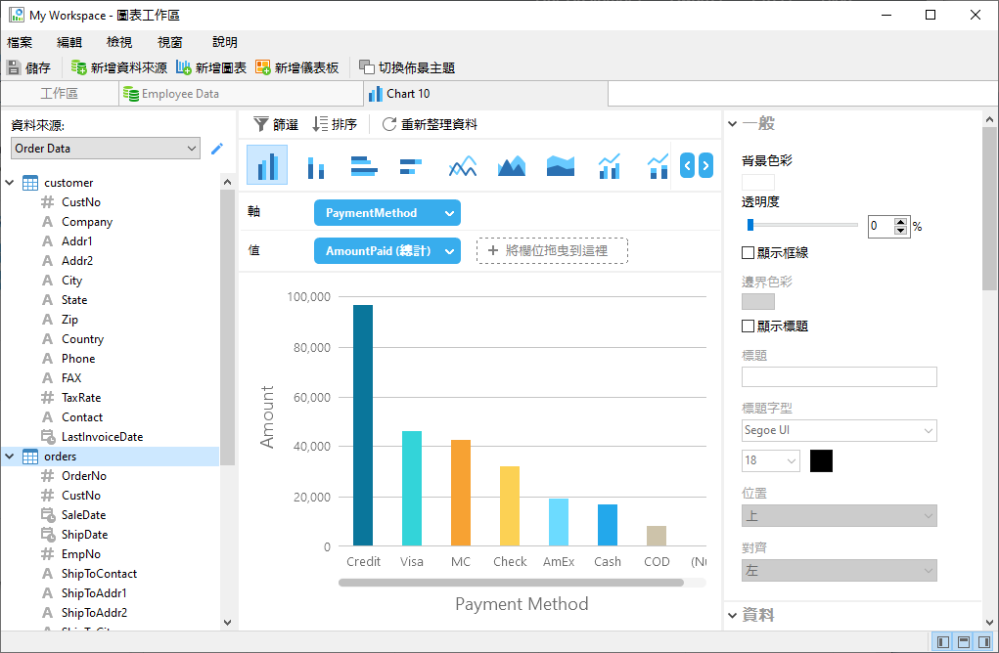This screenshot has height=653, width=999.
Task: Select the clustered column chart type
Action: [267, 165]
